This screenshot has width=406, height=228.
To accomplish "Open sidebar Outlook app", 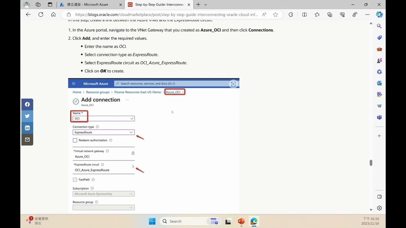I will click(x=379, y=83).
